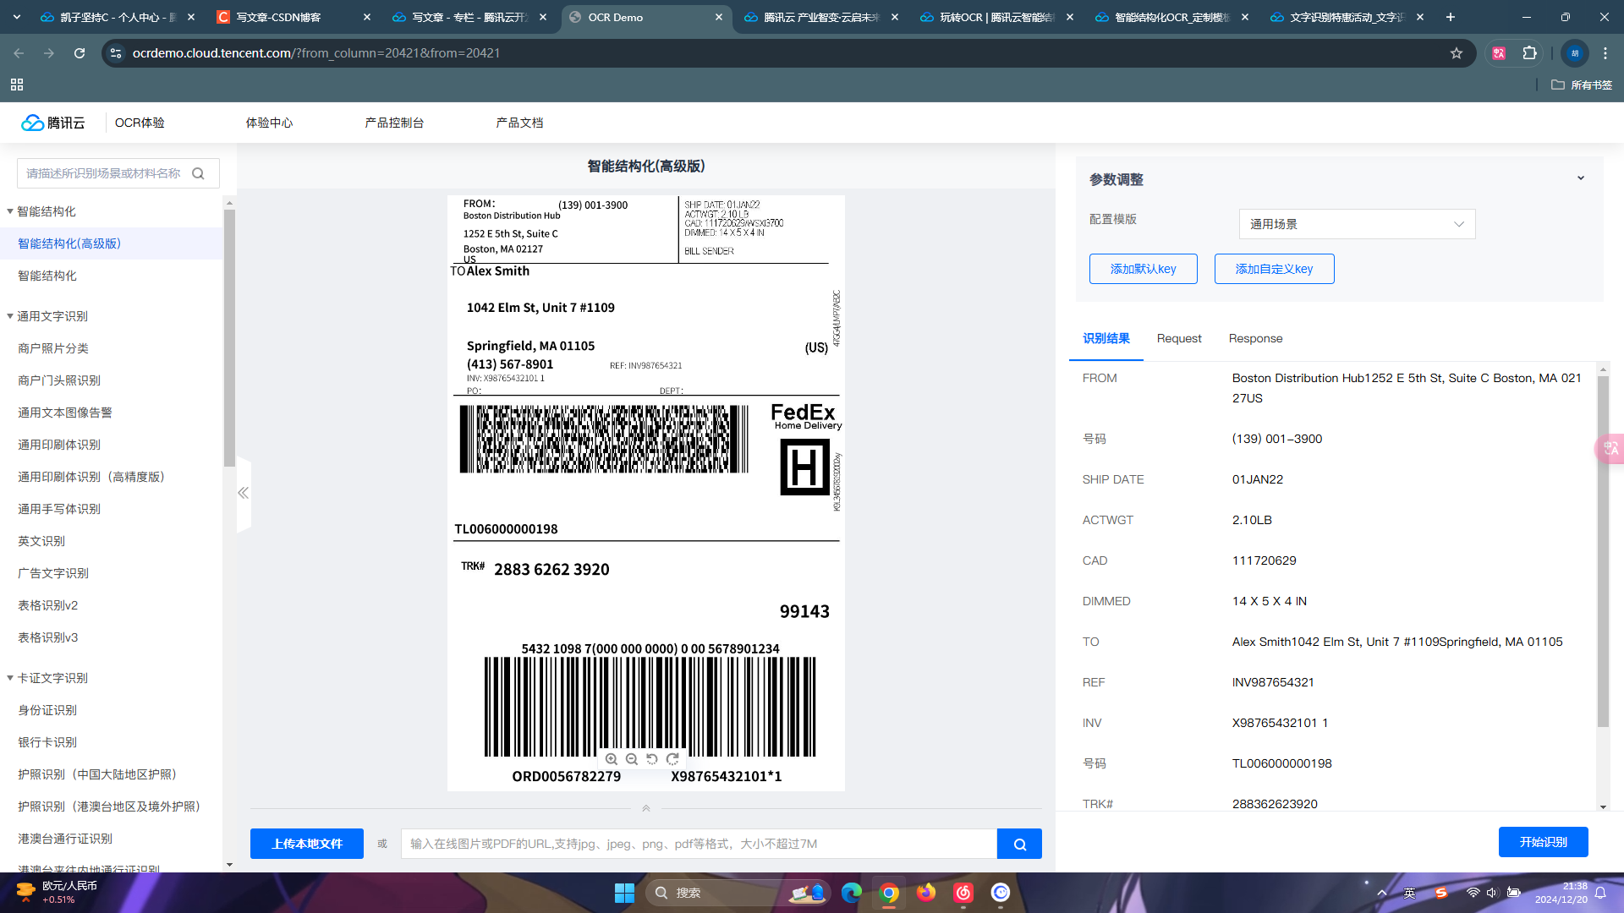Open the translate extension icon in the toolbar
The image size is (1624, 913).
click(1499, 52)
